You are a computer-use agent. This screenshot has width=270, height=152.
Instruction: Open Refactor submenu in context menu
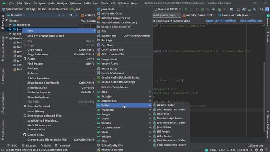pos(59,73)
